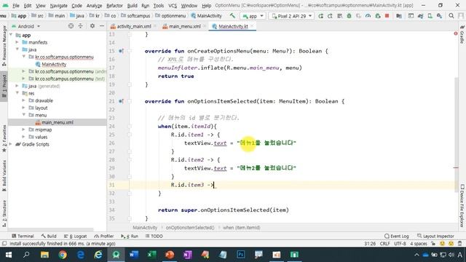466x262 pixels.
Task: Open Project panel settings gear
Action: pyautogui.click(x=92, y=26)
